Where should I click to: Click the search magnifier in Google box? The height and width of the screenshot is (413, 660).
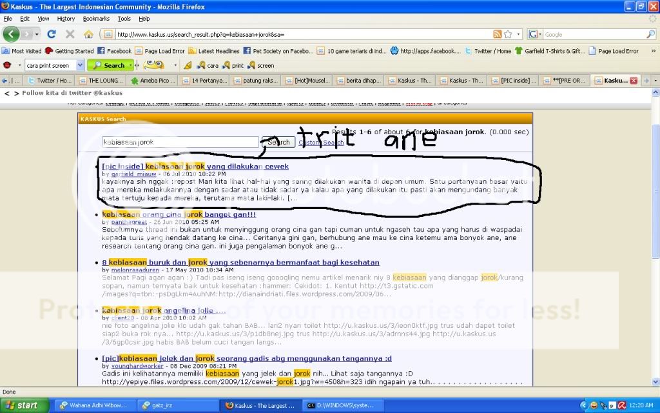pos(651,34)
